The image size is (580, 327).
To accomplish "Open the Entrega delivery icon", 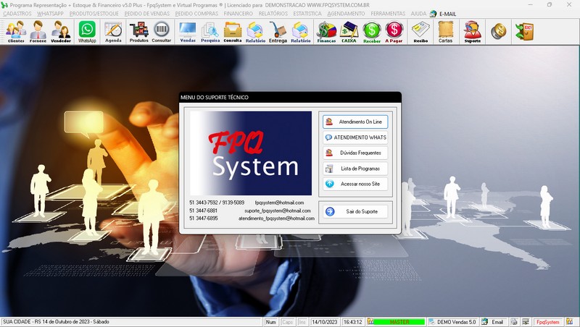I will click(278, 32).
